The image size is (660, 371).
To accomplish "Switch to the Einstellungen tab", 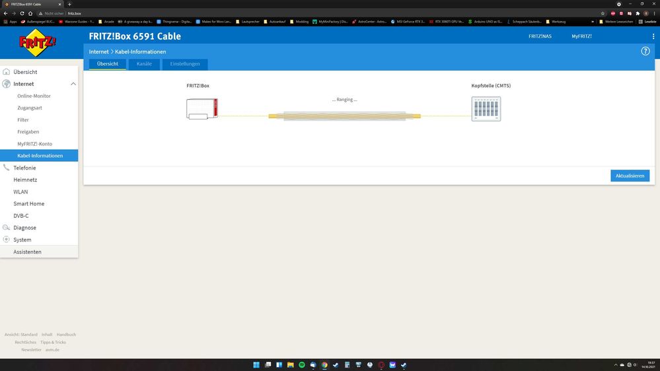I will (x=185, y=64).
